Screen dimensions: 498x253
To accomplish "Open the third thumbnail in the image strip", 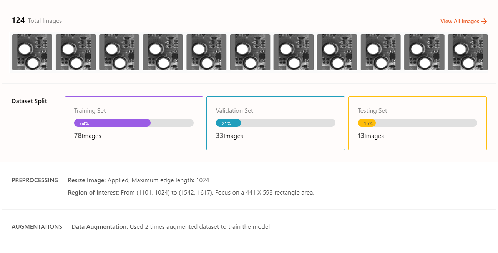I will tap(119, 52).
